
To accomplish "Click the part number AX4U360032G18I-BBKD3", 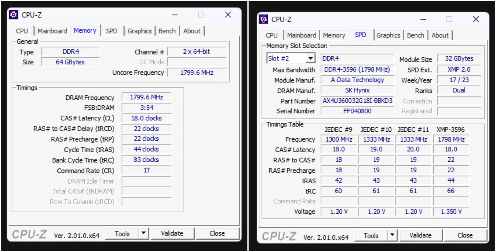I will coord(357,101).
